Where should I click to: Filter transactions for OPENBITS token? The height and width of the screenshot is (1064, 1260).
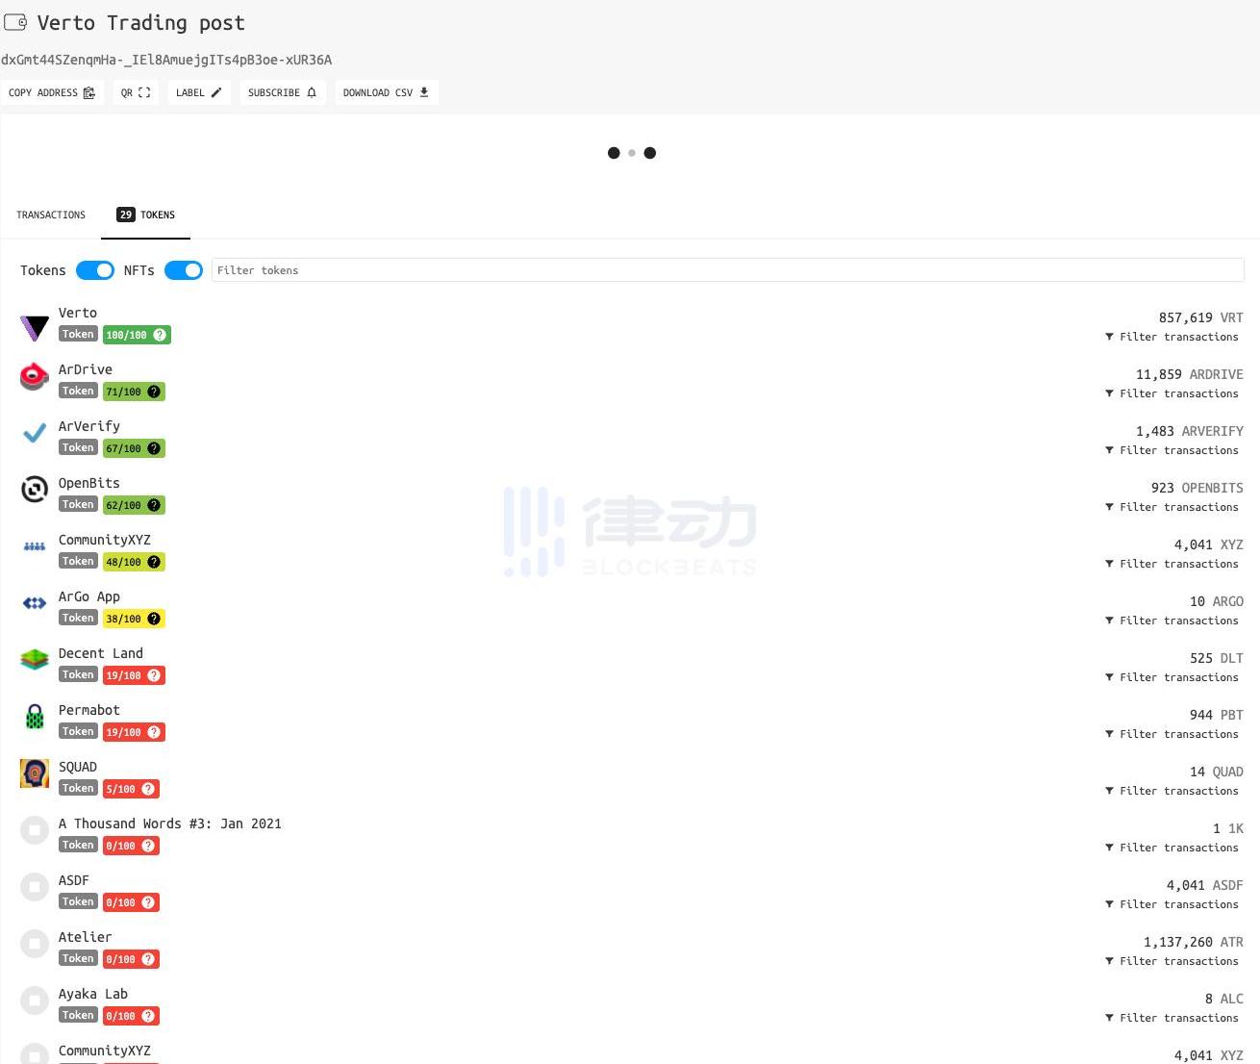click(1172, 507)
